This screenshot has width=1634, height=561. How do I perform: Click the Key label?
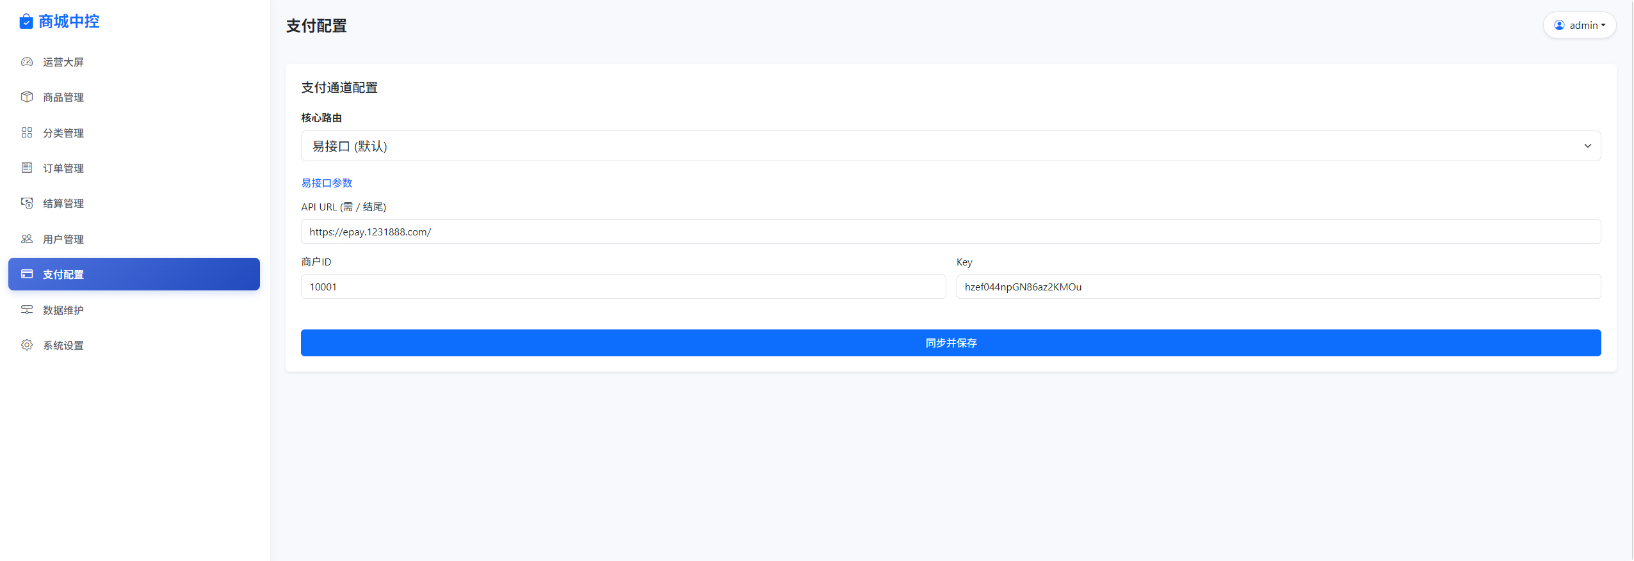pyautogui.click(x=964, y=262)
